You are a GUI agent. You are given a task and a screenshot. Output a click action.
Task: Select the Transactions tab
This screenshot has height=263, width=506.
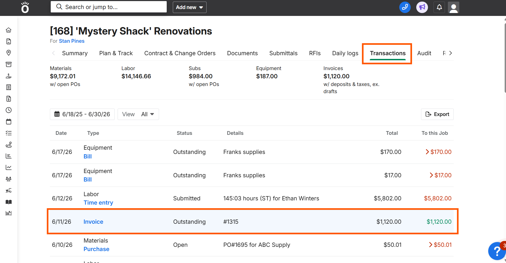click(388, 53)
